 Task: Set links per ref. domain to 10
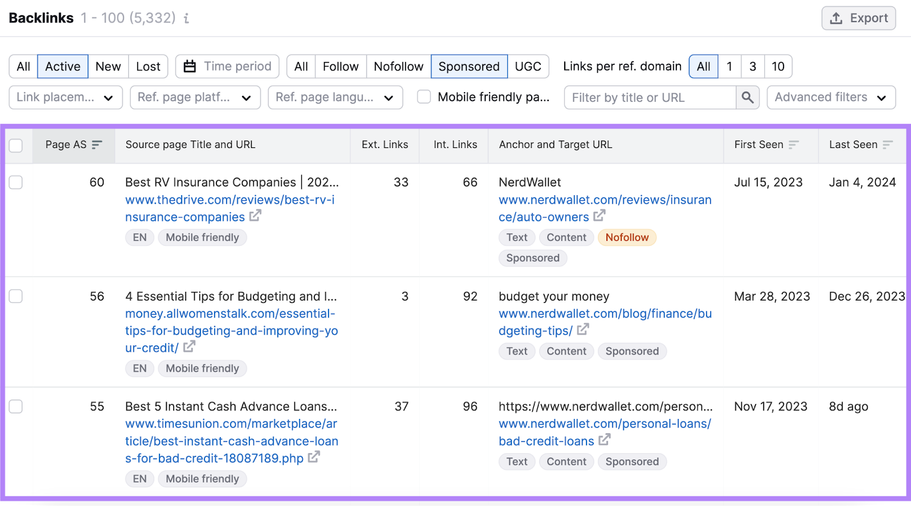[x=778, y=67]
